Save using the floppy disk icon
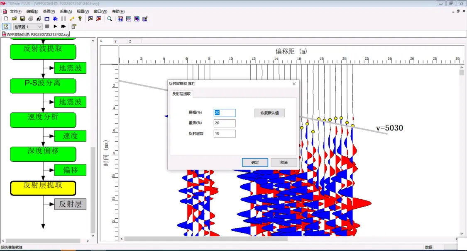Viewport: 467px width, 251px height. click(x=22, y=19)
